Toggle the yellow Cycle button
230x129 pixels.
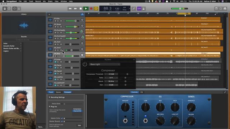tap(96, 9)
